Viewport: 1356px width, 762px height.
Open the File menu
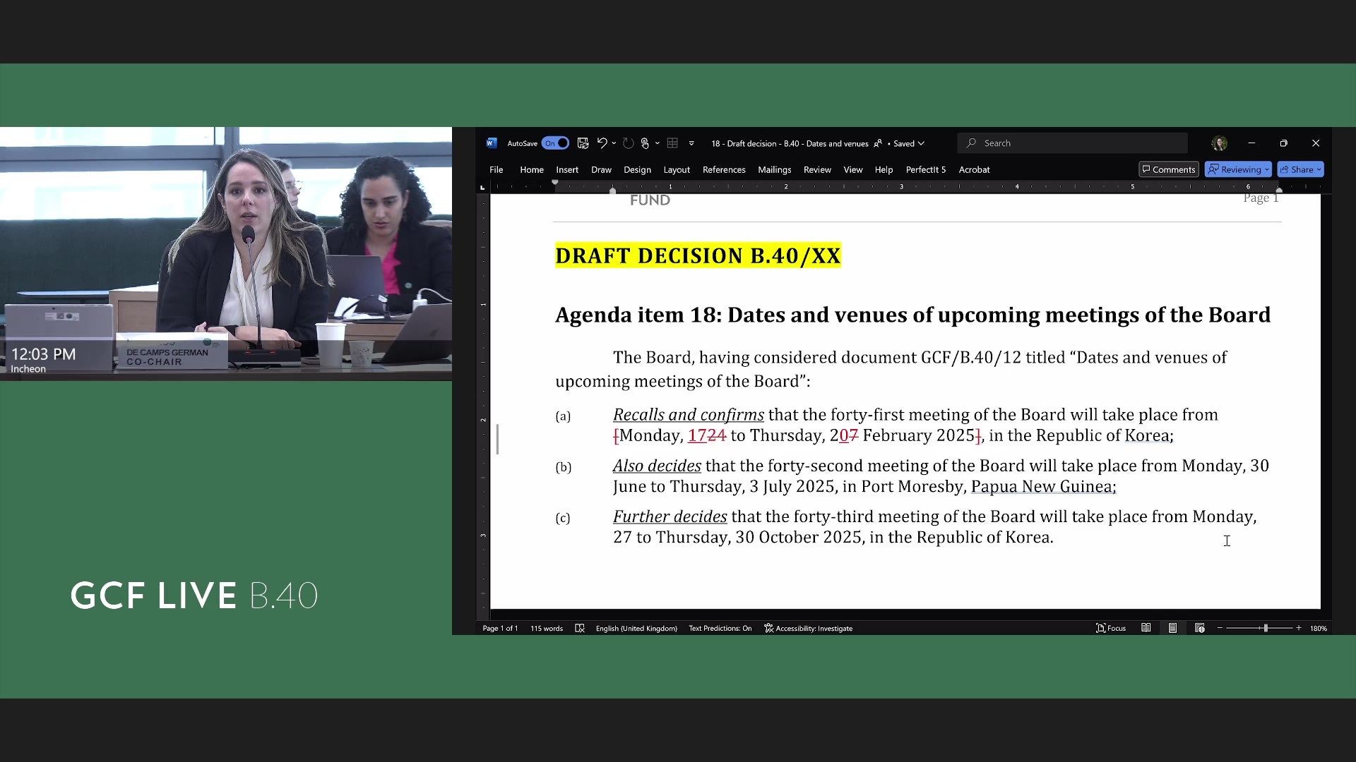(x=496, y=170)
